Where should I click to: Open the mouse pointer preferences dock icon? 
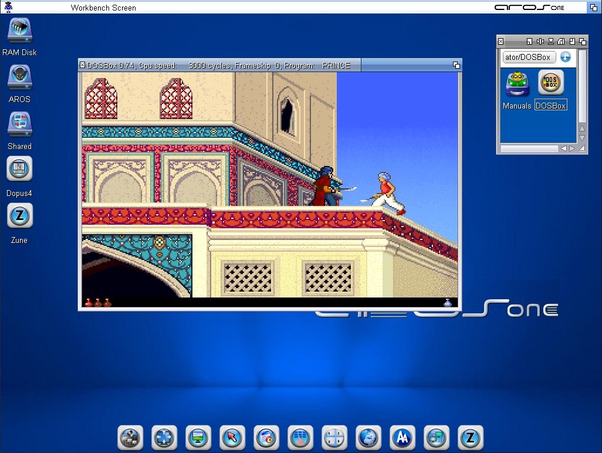pos(232,438)
